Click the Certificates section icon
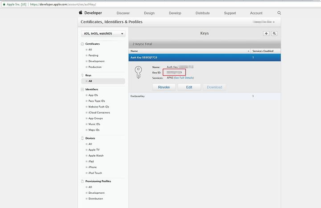 pyautogui.click(x=82, y=44)
